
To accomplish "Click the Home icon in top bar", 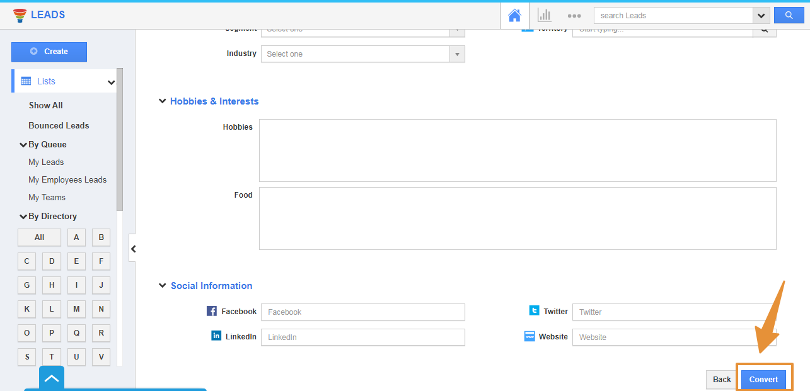I will click(x=514, y=16).
